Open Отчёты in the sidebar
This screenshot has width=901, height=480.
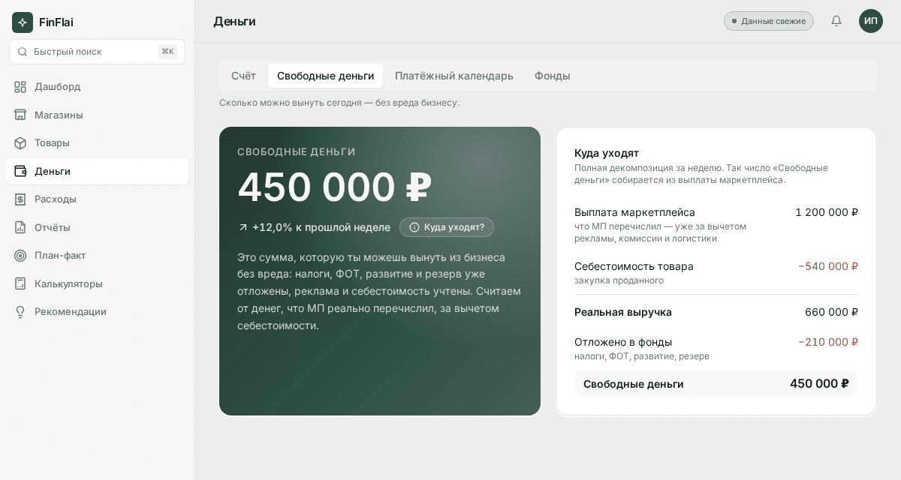pyautogui.click(x=97, y=227)
